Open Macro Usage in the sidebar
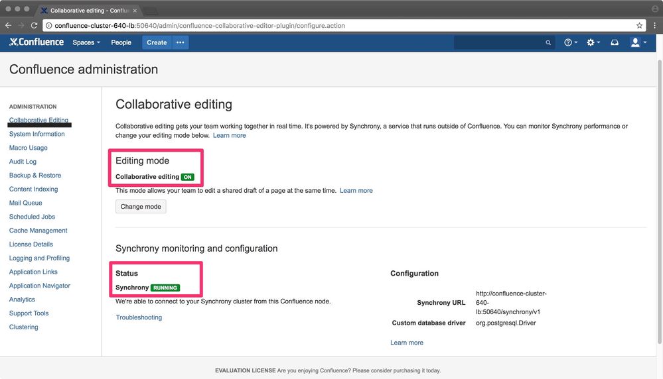 [x=29, y=148]
